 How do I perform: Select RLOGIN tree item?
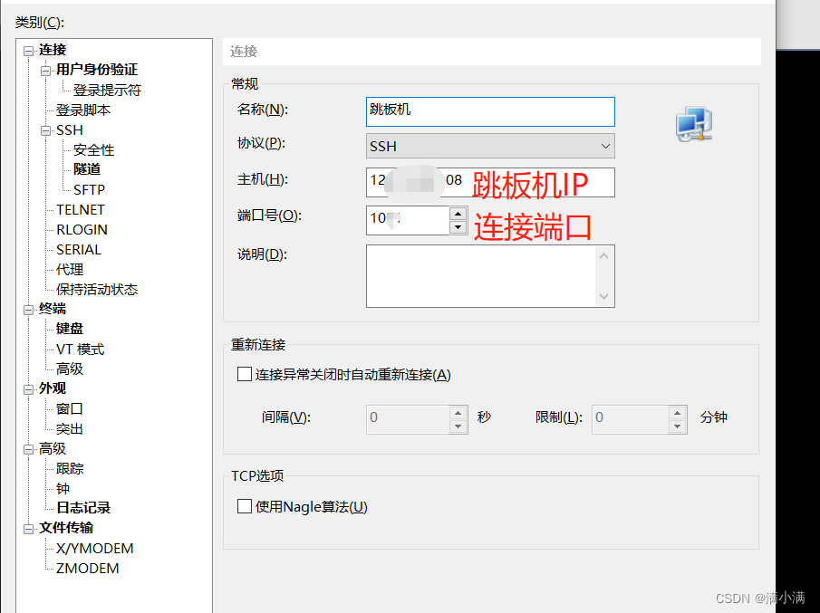[82, 229]
